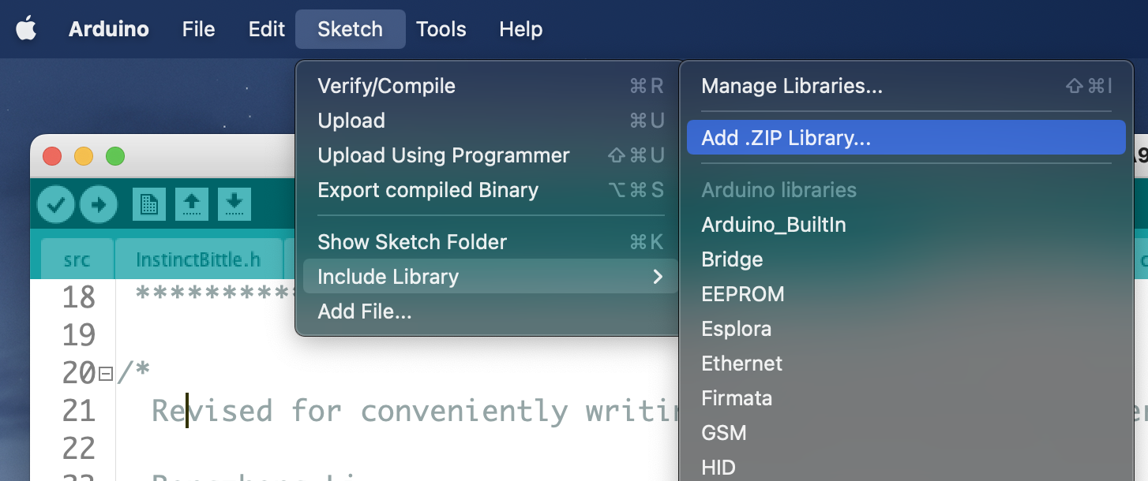The width and height of the screenshot is (1148, 481).
Task: Collapse the code fold marker on line 20
Action: click(106, 374)
